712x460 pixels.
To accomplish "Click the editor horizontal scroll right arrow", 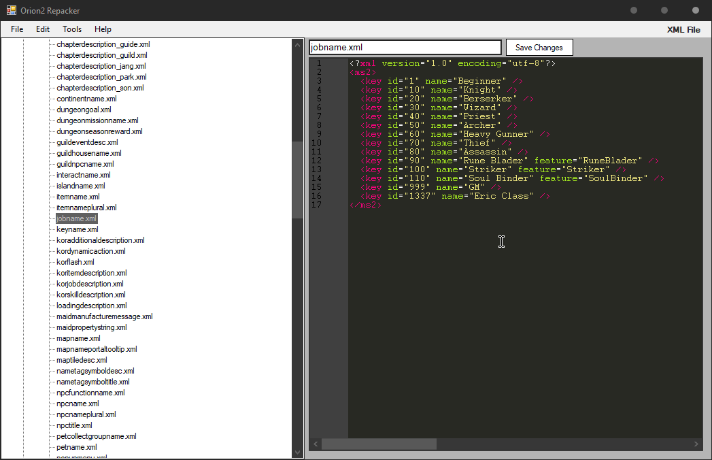I will pyautogui.click(x=696, y=444).
